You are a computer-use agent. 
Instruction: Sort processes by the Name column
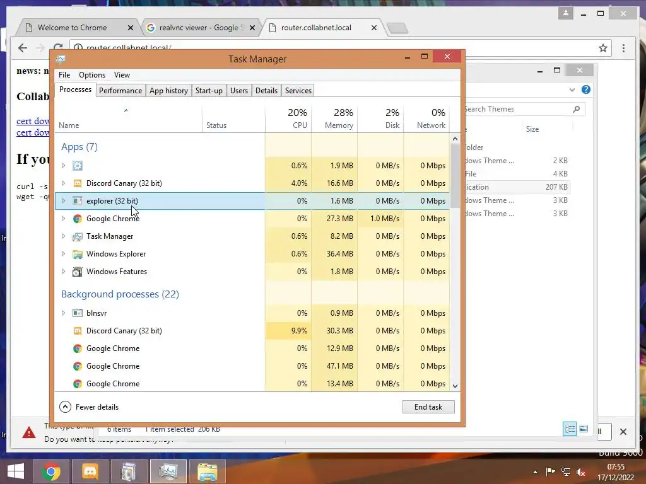tap(129, 118)
